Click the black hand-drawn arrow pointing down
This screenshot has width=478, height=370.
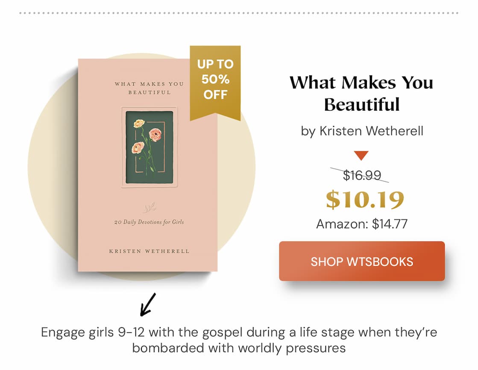tap(147, 305)
